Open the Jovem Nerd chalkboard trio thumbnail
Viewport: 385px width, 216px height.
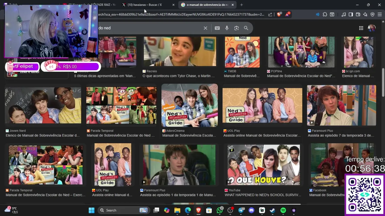[x=43, y=105]
